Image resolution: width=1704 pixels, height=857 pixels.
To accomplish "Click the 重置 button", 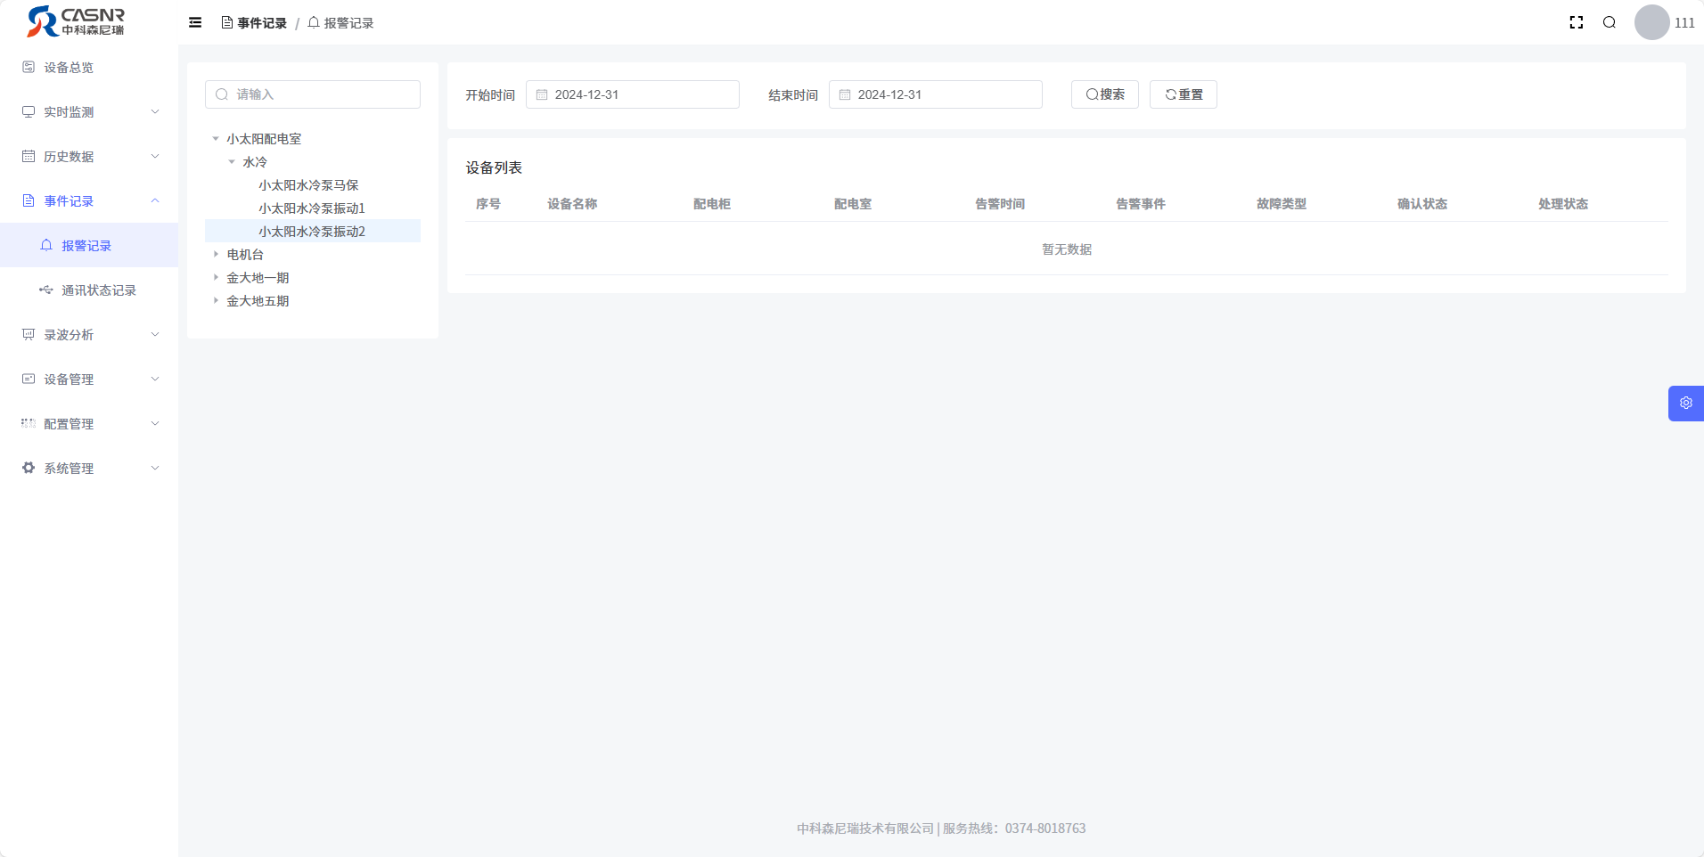I will [x=1184, y=94].
